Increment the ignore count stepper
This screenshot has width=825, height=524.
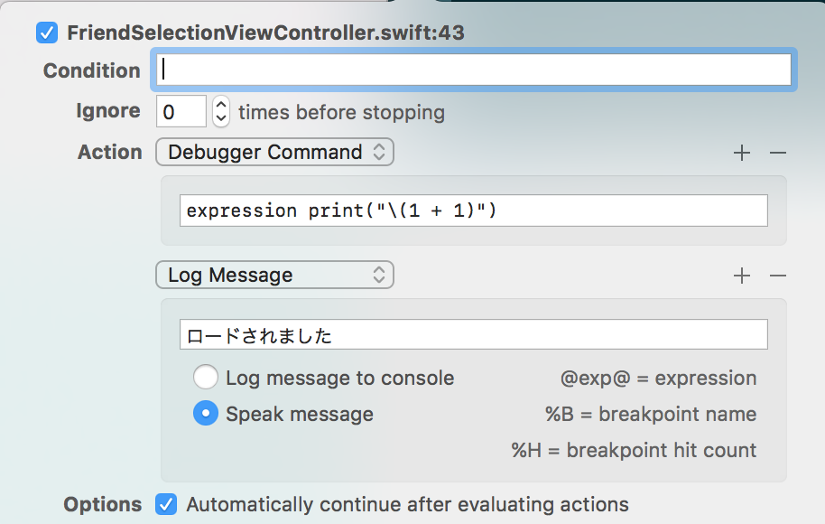(221, 104)
